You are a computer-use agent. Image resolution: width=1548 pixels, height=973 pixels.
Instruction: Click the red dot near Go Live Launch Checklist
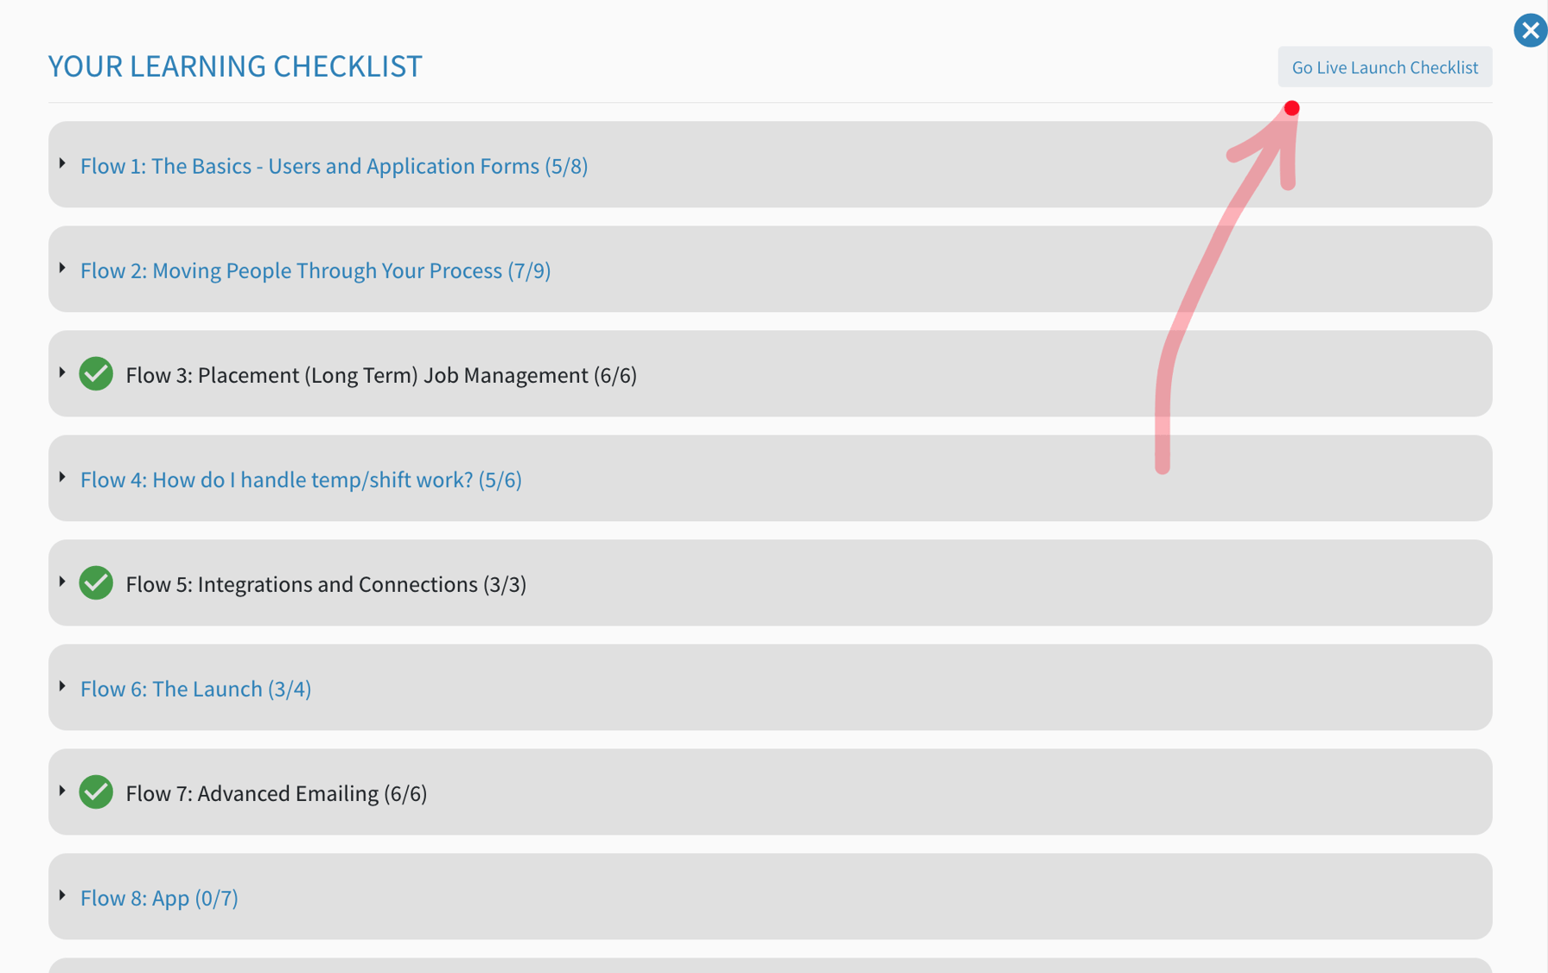point(1292,107)
